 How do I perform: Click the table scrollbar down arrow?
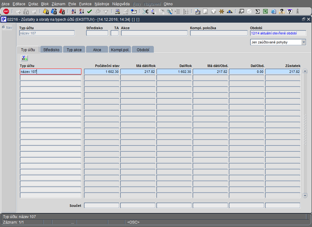point(305,195)
